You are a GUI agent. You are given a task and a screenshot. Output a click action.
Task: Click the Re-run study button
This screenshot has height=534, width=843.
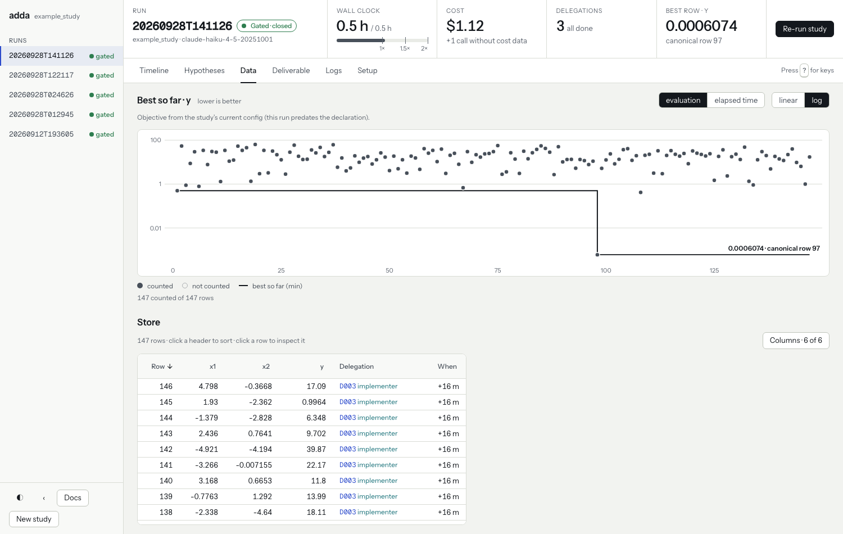point(805,29)
